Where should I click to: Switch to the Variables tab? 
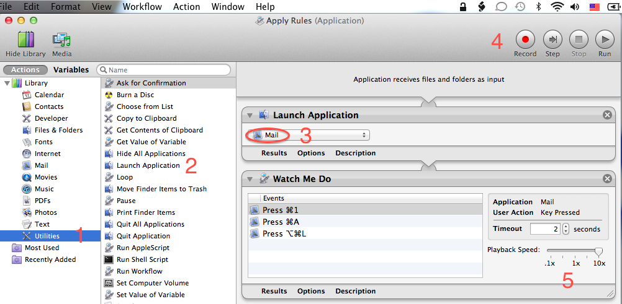pyautogui.click(x=71, y=70)
